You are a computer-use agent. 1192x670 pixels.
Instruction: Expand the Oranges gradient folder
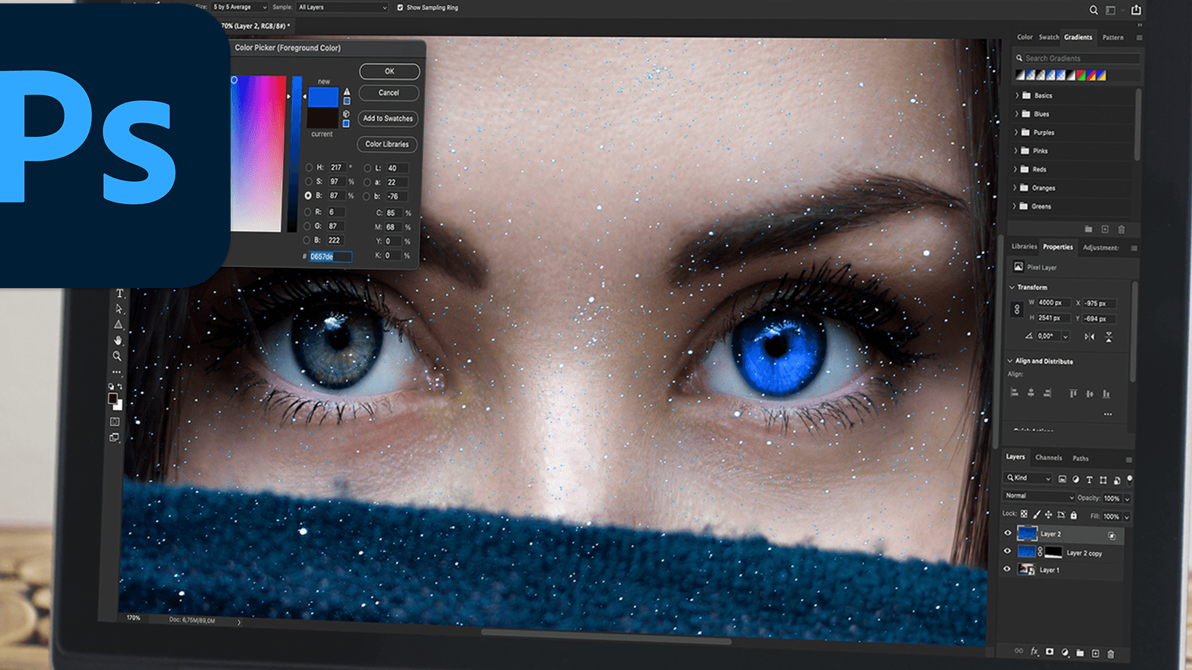click(x=1016, y=188)
